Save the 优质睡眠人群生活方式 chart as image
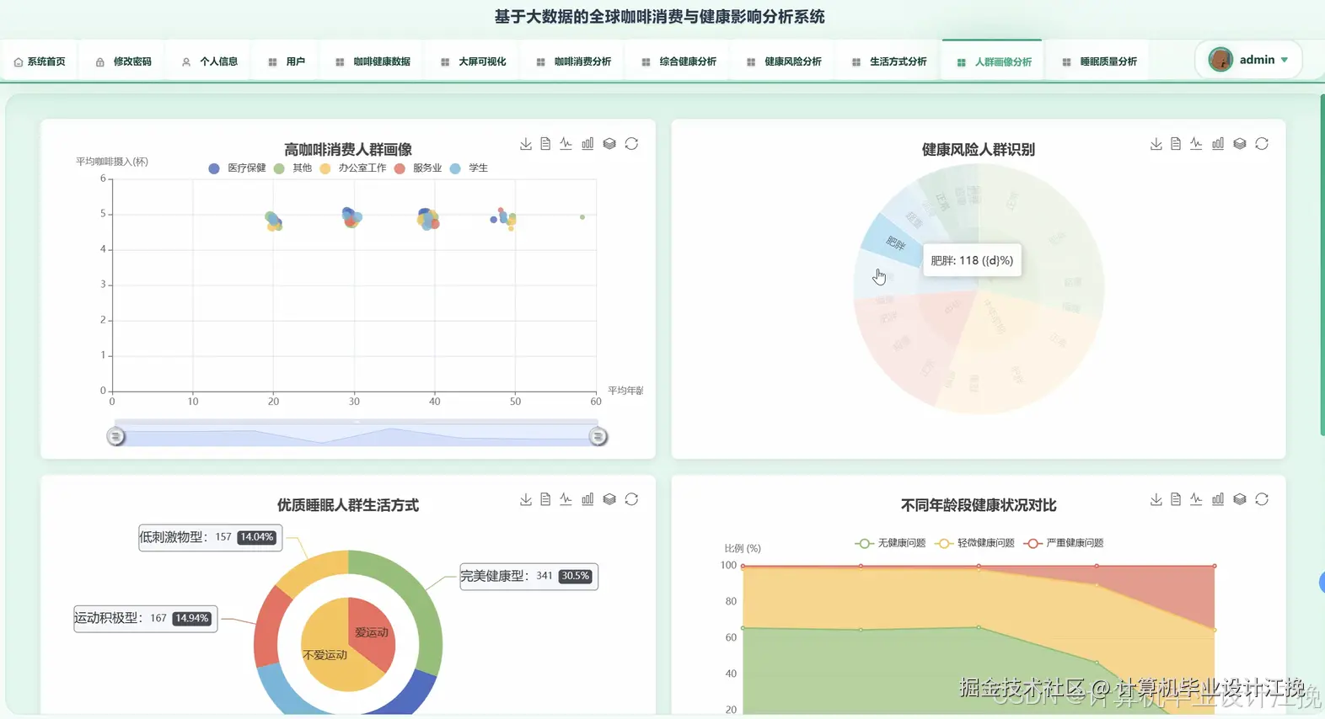Image resolution: width=1325 pixels, height=719 pixels. [x=525, y=499]
